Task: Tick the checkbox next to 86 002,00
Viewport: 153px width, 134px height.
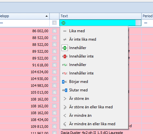Action: click(x=54, y=31)
